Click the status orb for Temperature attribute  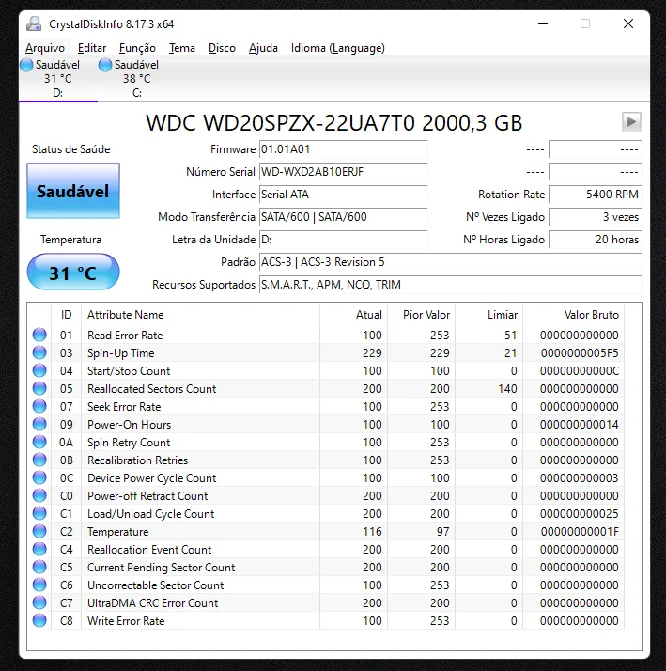pos(39,531)
